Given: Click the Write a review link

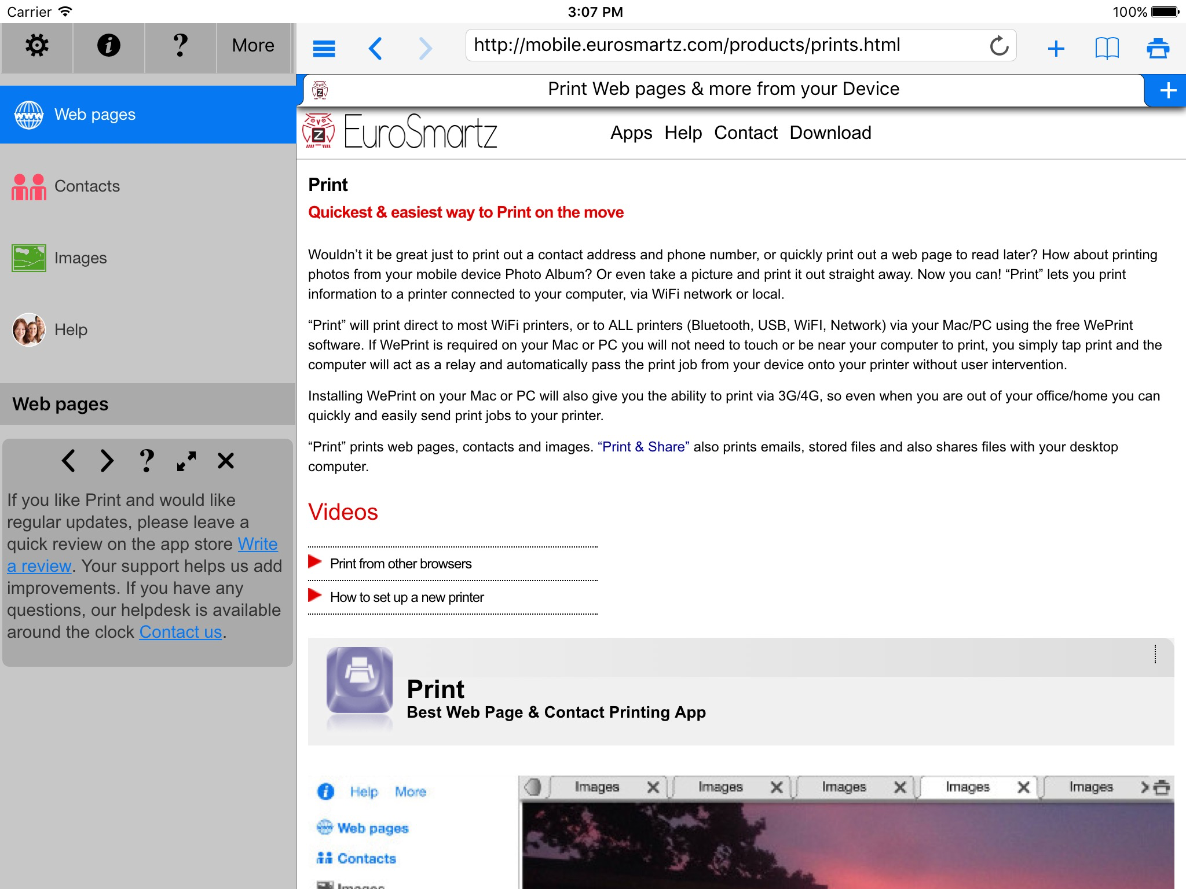Looking at the screenshot, I should pyautogui.click(x=257, y=544).
